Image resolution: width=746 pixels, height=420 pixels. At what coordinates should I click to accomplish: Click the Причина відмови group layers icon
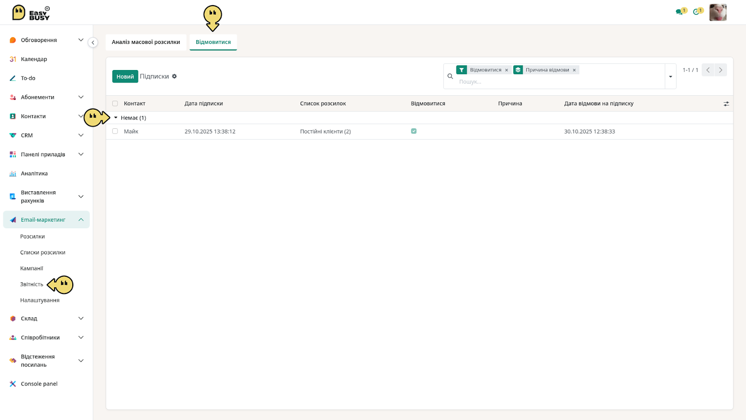click(518, 70)
